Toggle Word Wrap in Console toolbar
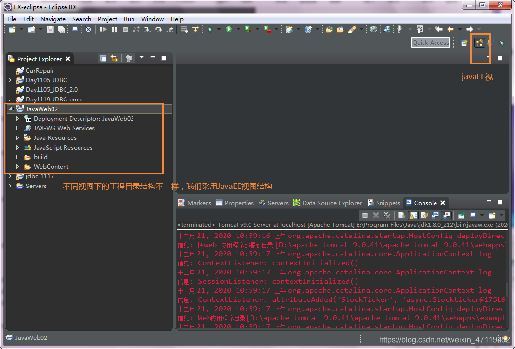Screen dimensions: 515x349 424,215
